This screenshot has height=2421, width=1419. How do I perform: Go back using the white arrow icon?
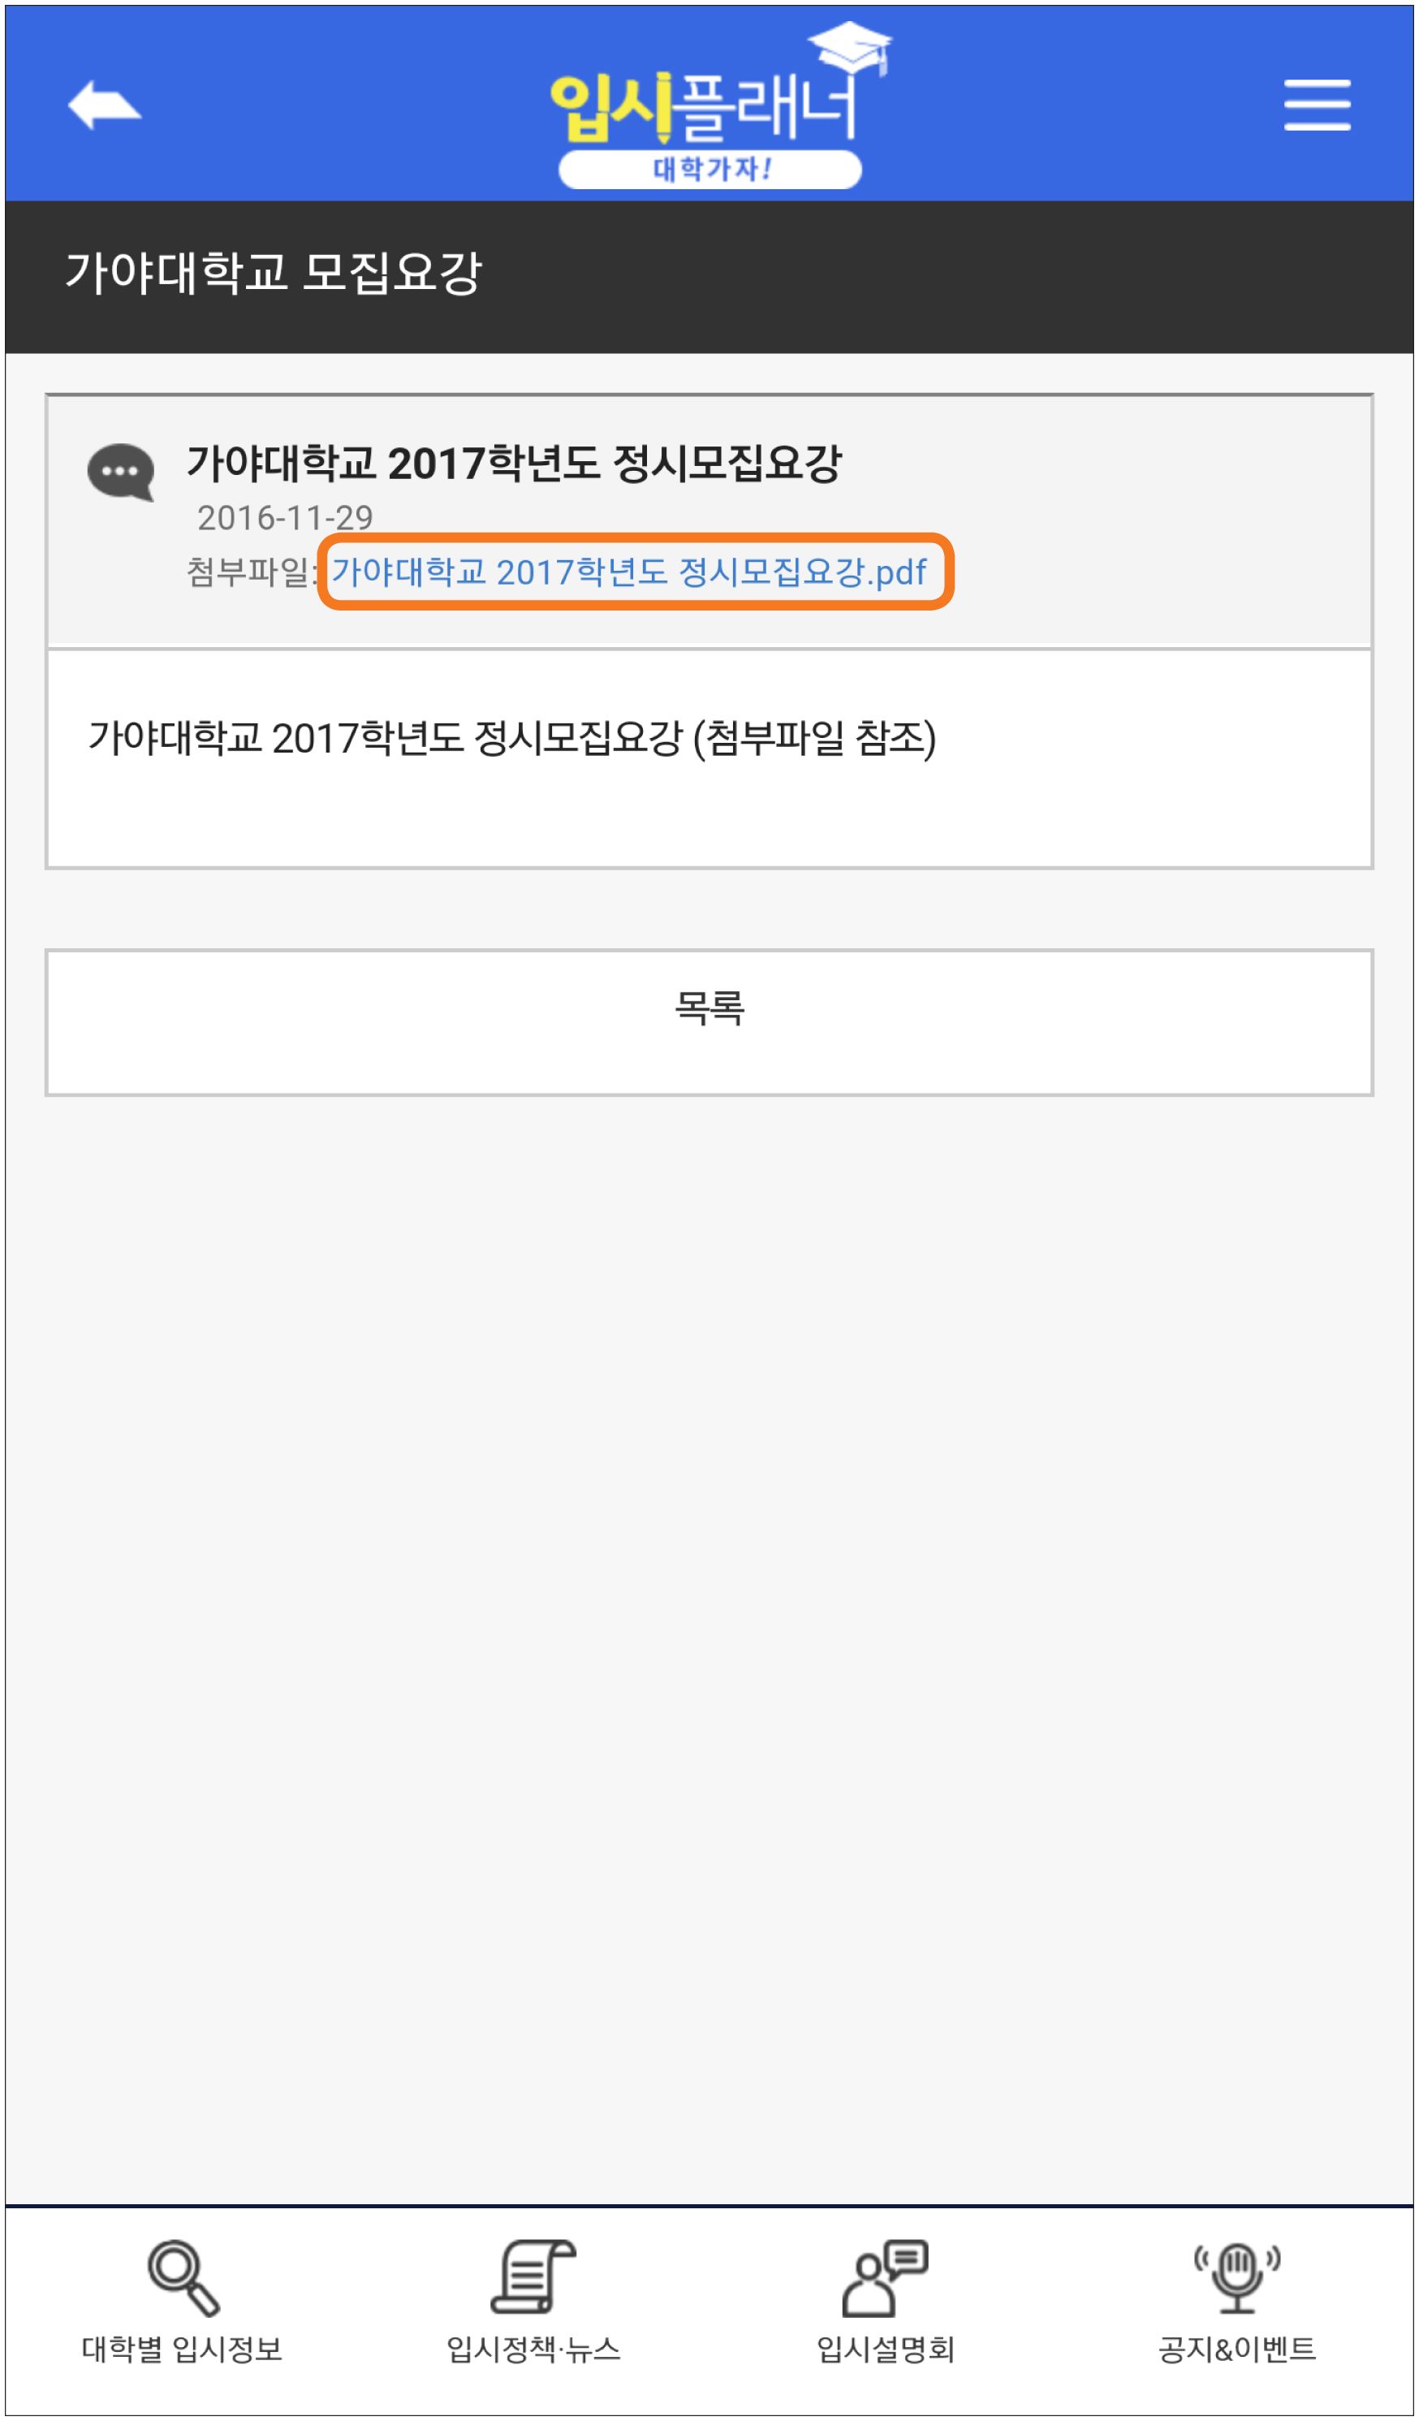coord(105,105)
